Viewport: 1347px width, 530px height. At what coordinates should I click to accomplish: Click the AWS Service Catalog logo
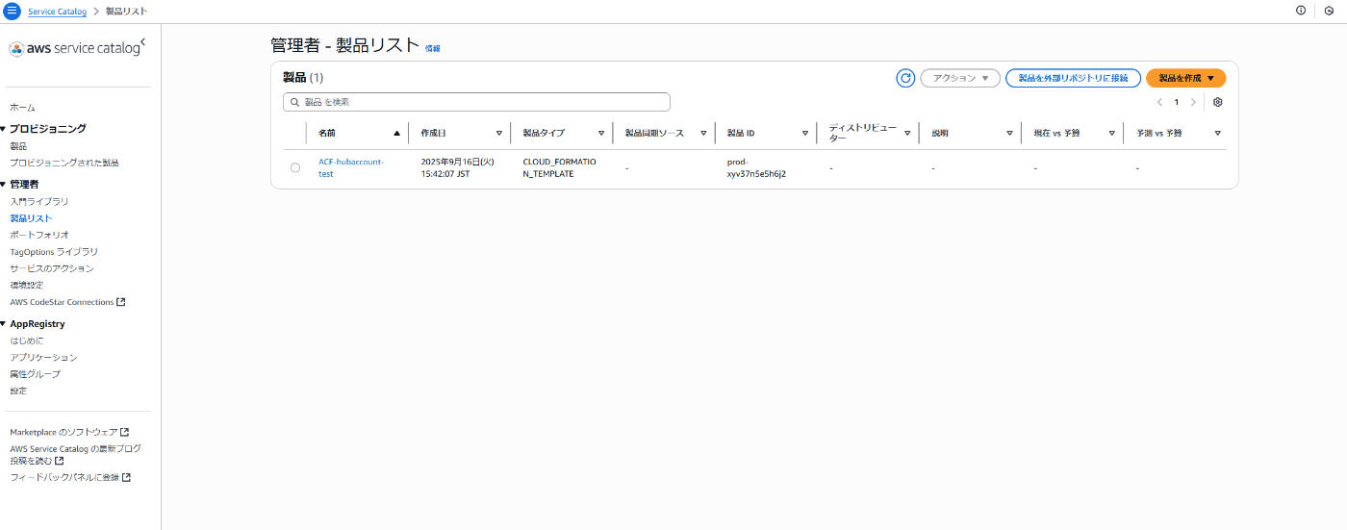[x=74, y=49]
